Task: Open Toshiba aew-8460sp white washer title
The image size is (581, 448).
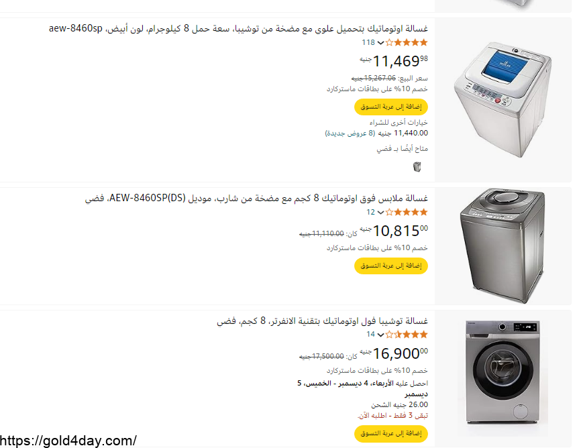Action: click(x=238, y=29)
